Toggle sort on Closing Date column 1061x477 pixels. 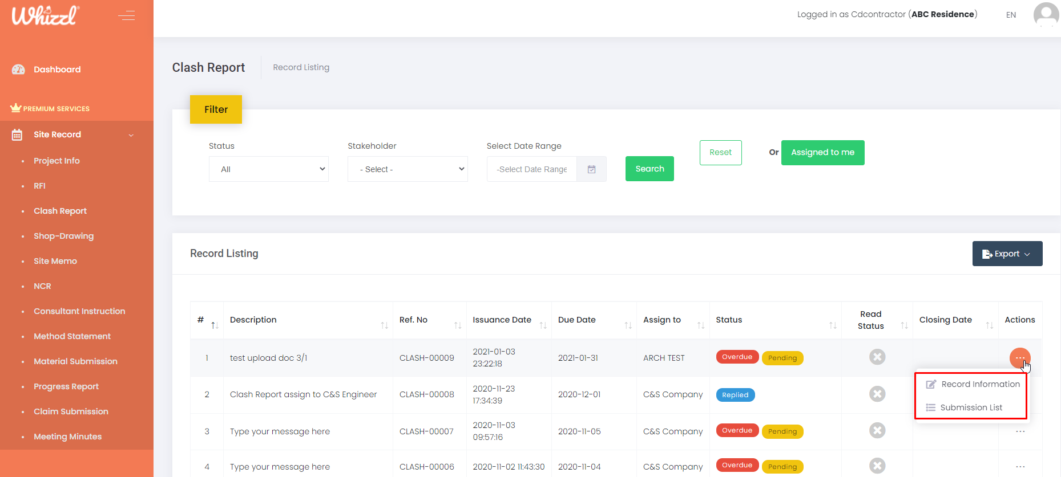click(x=989, y=325)
